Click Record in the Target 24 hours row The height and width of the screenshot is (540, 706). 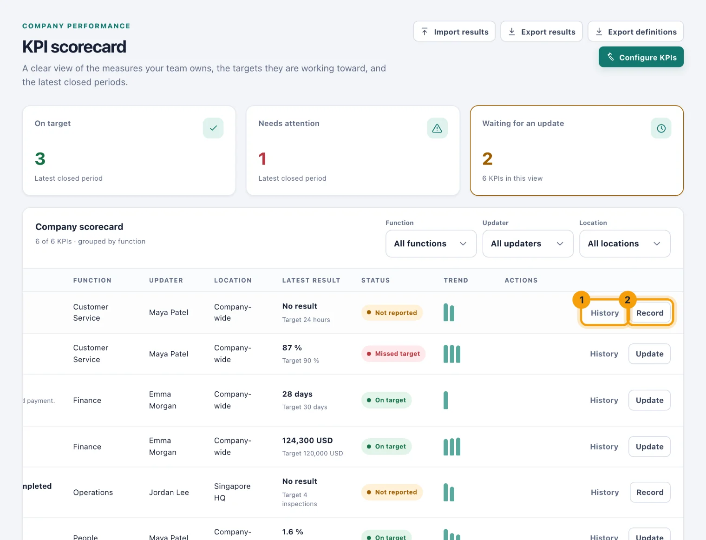pyautogui.click(x=650, y=313)
